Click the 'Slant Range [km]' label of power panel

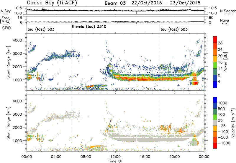click(x=9, y=62)
